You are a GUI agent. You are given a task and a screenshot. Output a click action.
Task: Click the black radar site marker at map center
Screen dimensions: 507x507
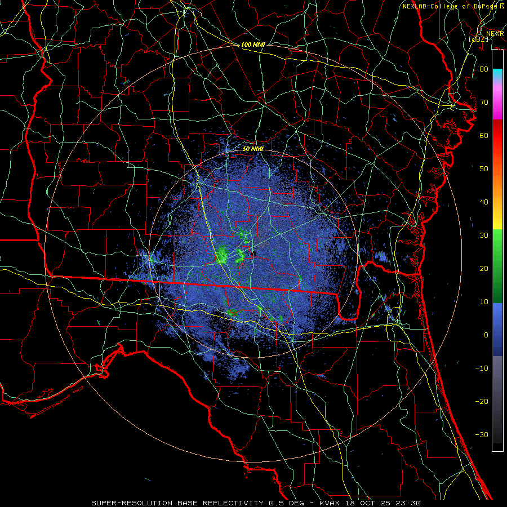tap(254, 253)
